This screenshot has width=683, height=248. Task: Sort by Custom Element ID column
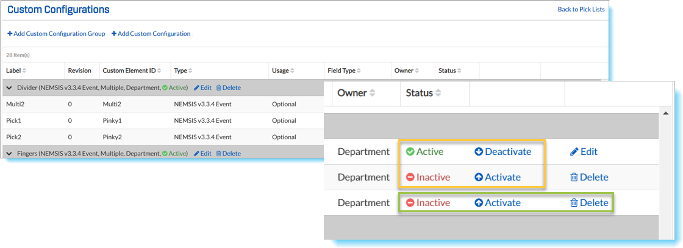click(132, 71)
